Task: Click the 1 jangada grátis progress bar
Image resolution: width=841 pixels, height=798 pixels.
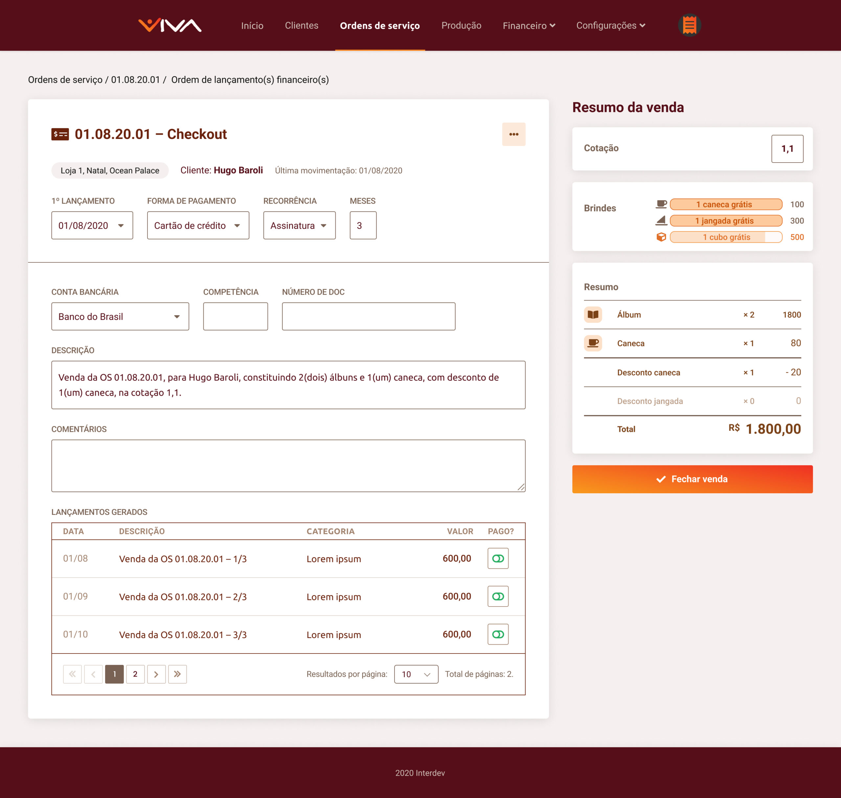Action: coord(726,221)
